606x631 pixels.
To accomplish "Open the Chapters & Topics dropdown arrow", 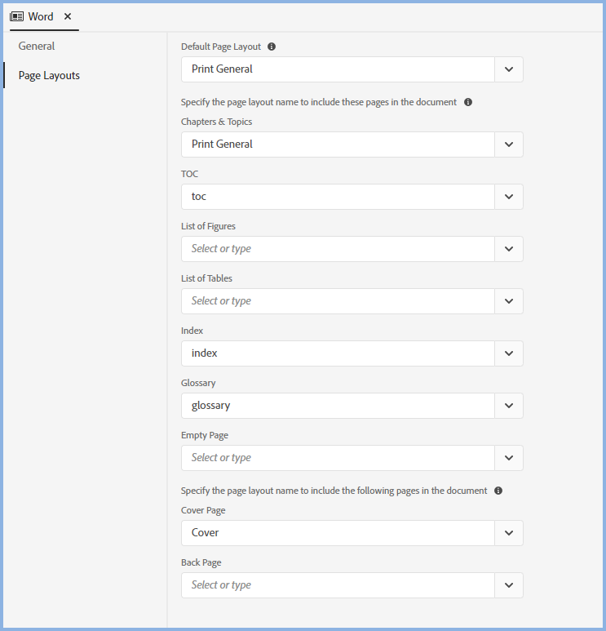I will 509,144.
